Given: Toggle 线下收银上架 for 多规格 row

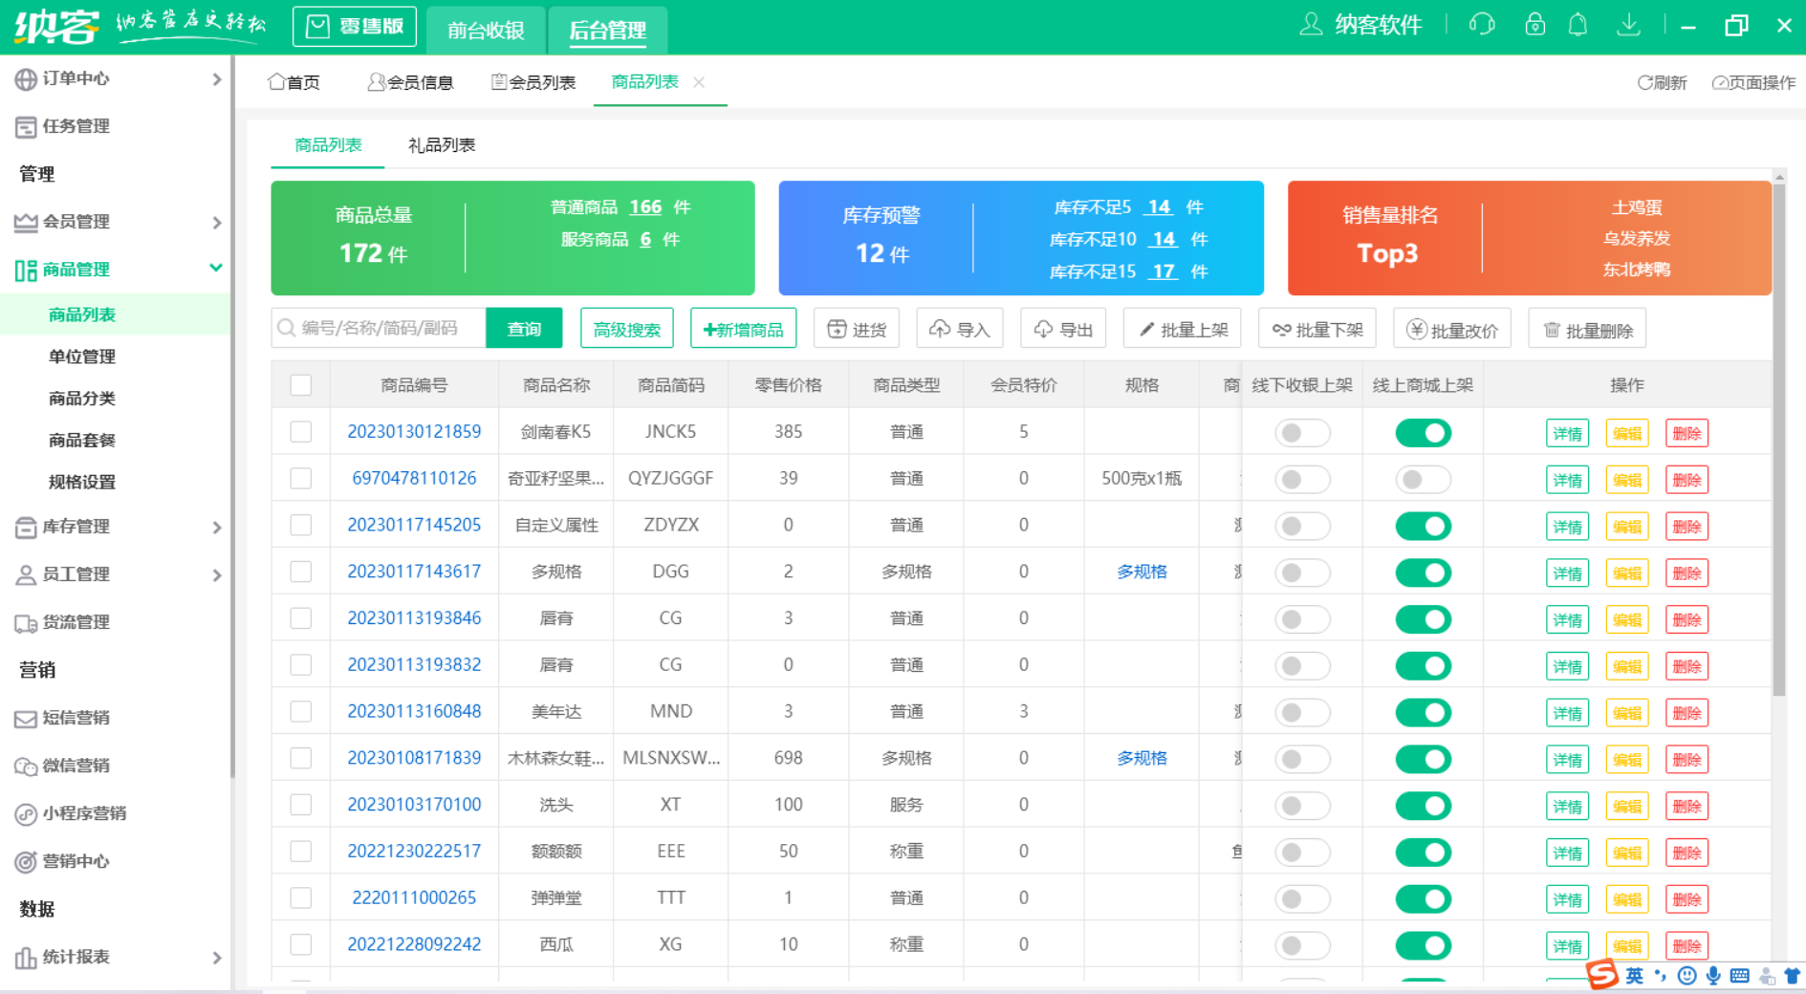Looking at the screenshot, I should pos(1302,573).
